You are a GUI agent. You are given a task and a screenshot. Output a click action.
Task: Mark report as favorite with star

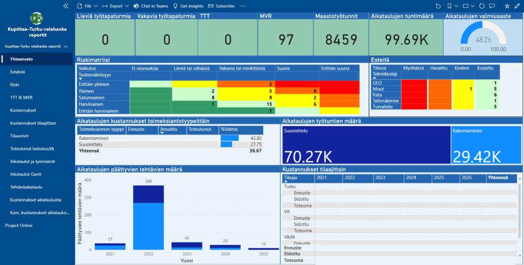pos(507,6)
